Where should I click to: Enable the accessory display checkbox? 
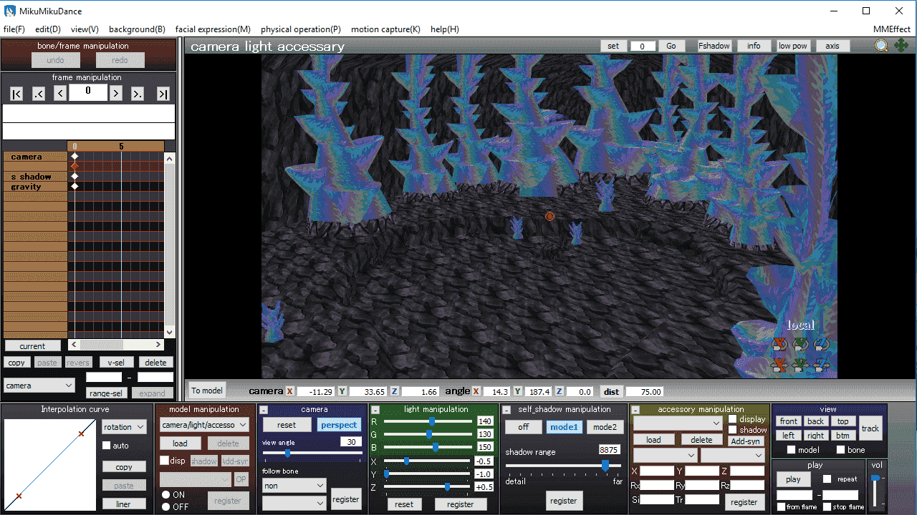[x=733, y=419]
